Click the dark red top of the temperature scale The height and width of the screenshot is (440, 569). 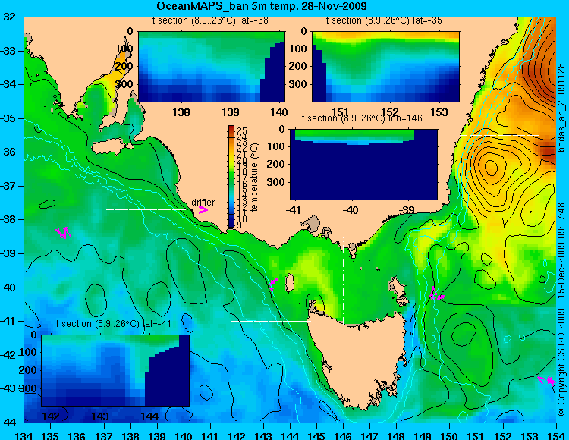point(231,129)
